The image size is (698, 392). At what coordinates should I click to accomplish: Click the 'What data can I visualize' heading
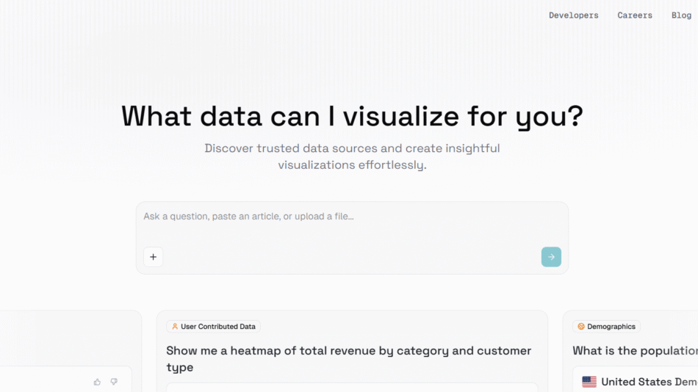352,116
